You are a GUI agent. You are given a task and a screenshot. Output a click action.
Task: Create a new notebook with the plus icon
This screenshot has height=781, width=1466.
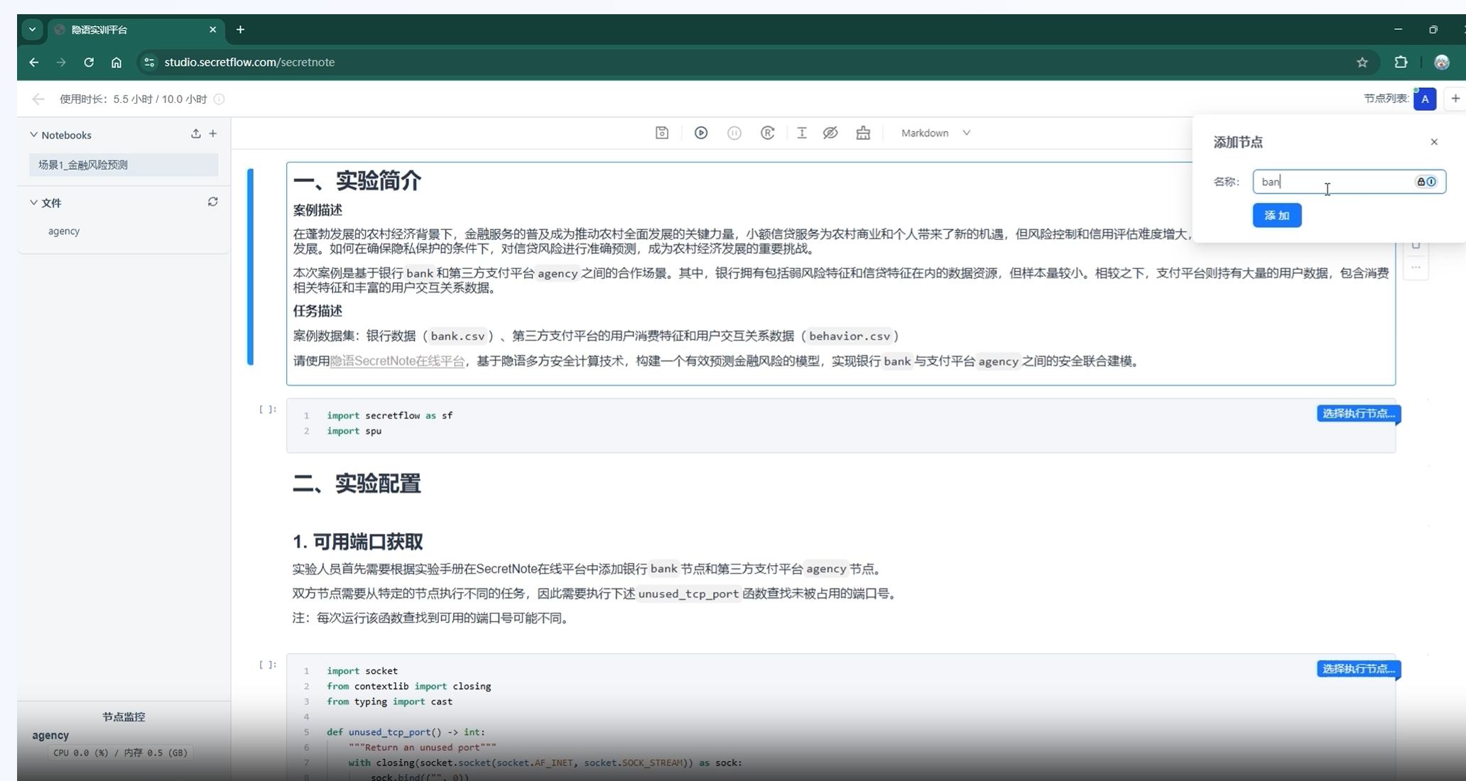[x=213, y=133]
